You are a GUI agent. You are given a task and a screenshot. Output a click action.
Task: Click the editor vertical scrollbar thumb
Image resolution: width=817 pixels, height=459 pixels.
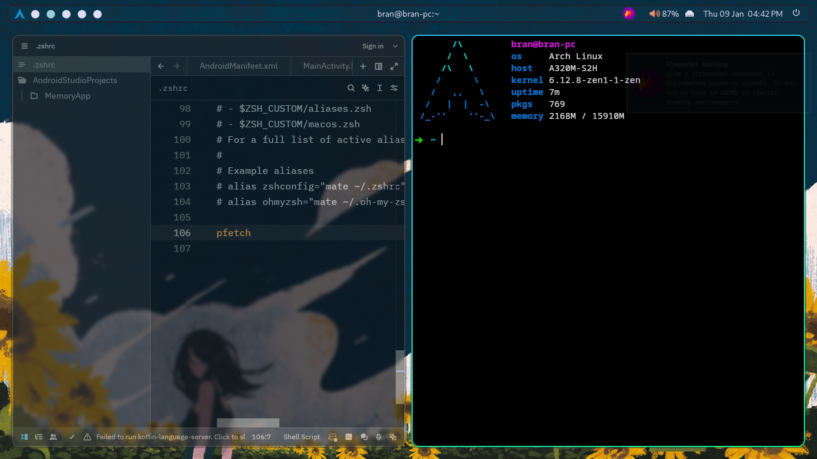click(x=400, y=377)
